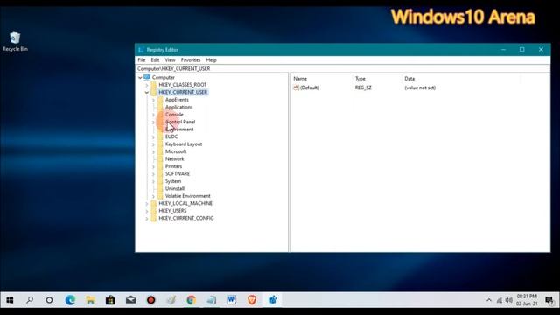Screen dimensions: 560x315
Task: Select the (Default) value name
Action: click(310, 87)
